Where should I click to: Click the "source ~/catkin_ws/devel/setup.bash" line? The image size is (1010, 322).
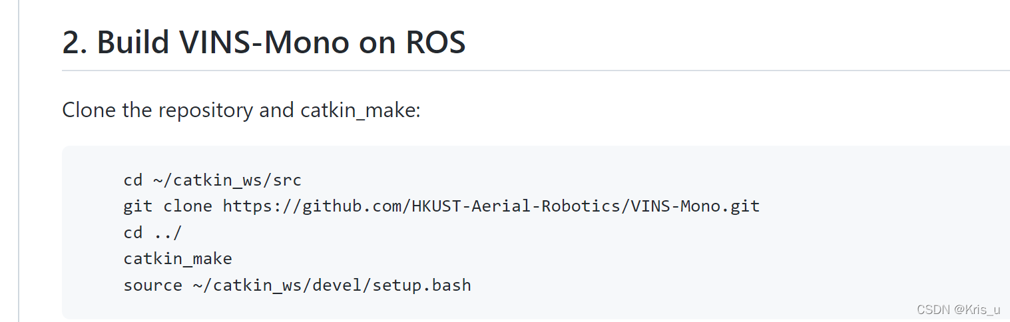[297, 285]
